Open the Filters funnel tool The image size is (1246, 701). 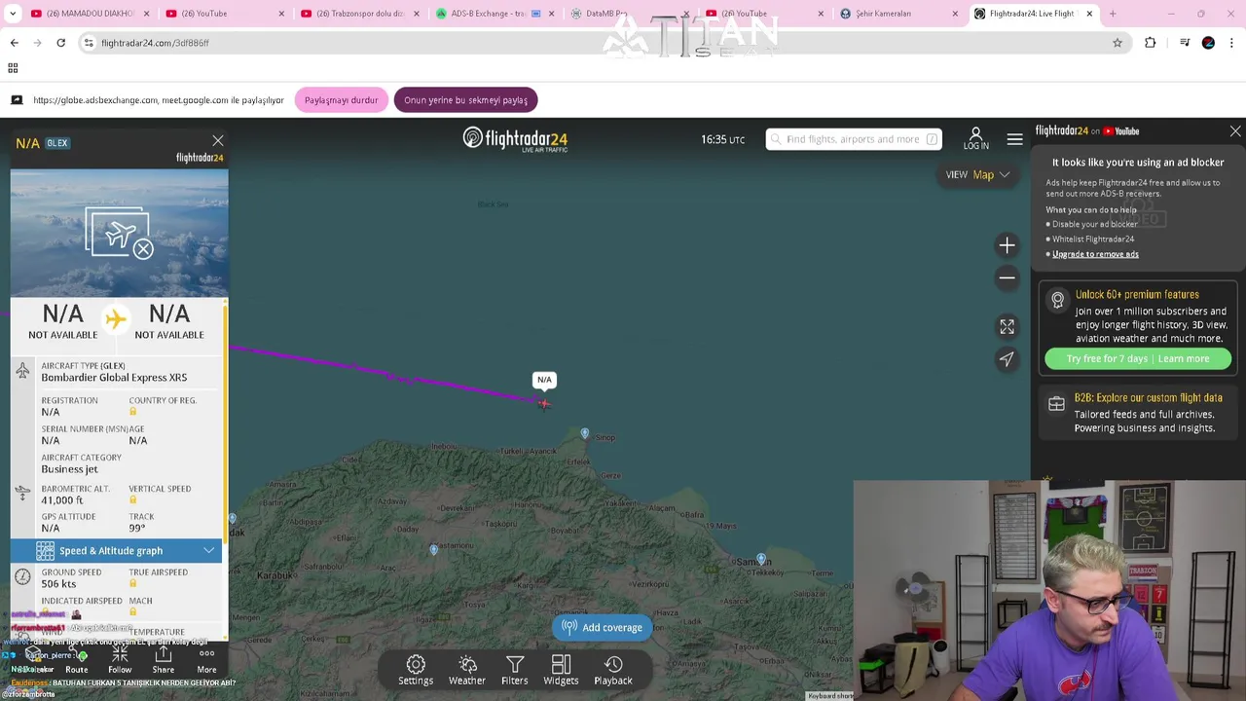pos(515,670)
